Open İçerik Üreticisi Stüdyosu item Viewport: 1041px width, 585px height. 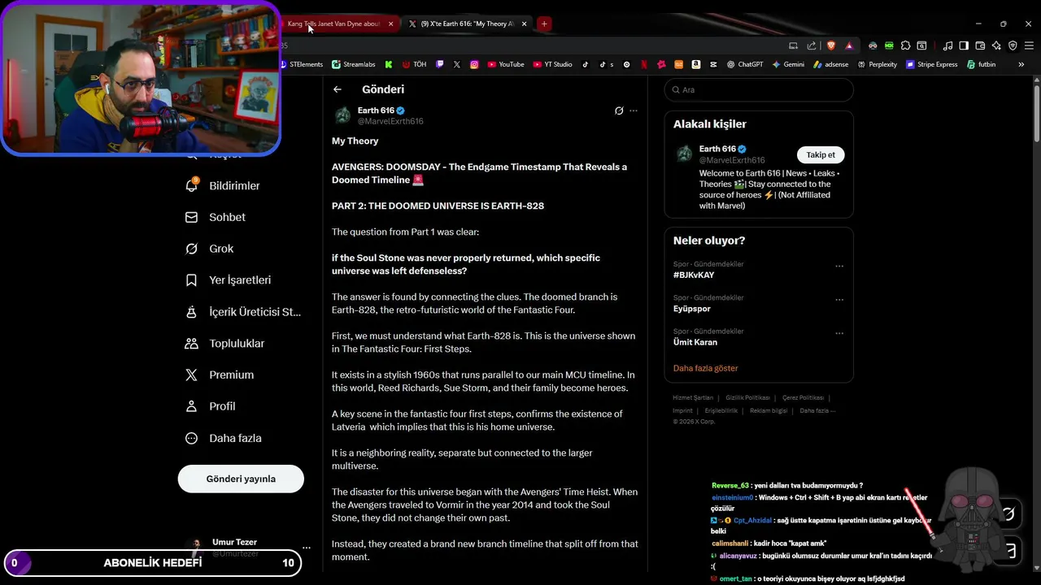[x=243, y=312]
